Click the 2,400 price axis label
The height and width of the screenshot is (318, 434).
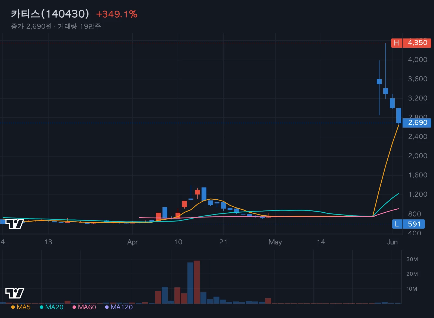click(417, 137)
